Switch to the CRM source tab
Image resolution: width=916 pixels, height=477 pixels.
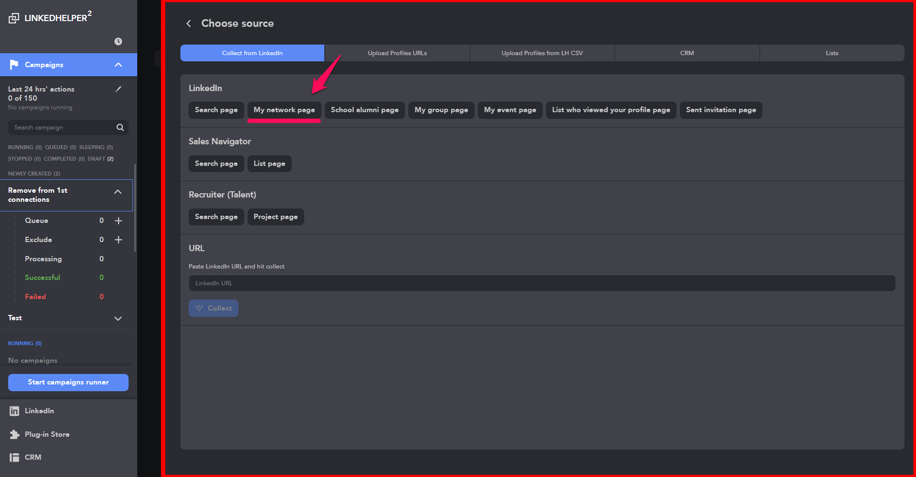pyautogui.click(x=687, y=53)
